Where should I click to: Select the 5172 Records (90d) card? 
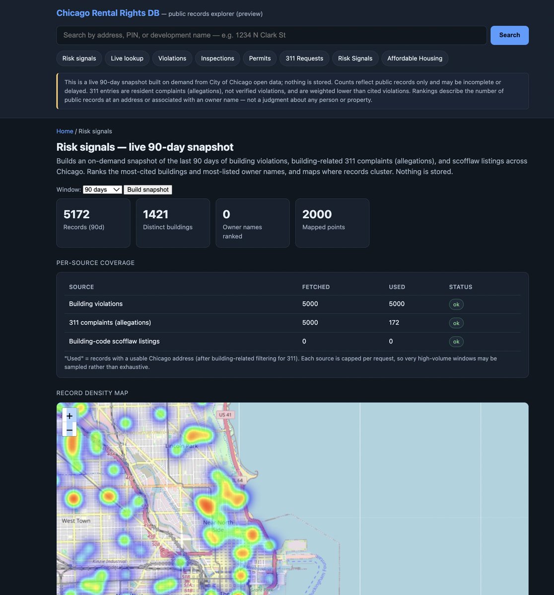[93, 223]
